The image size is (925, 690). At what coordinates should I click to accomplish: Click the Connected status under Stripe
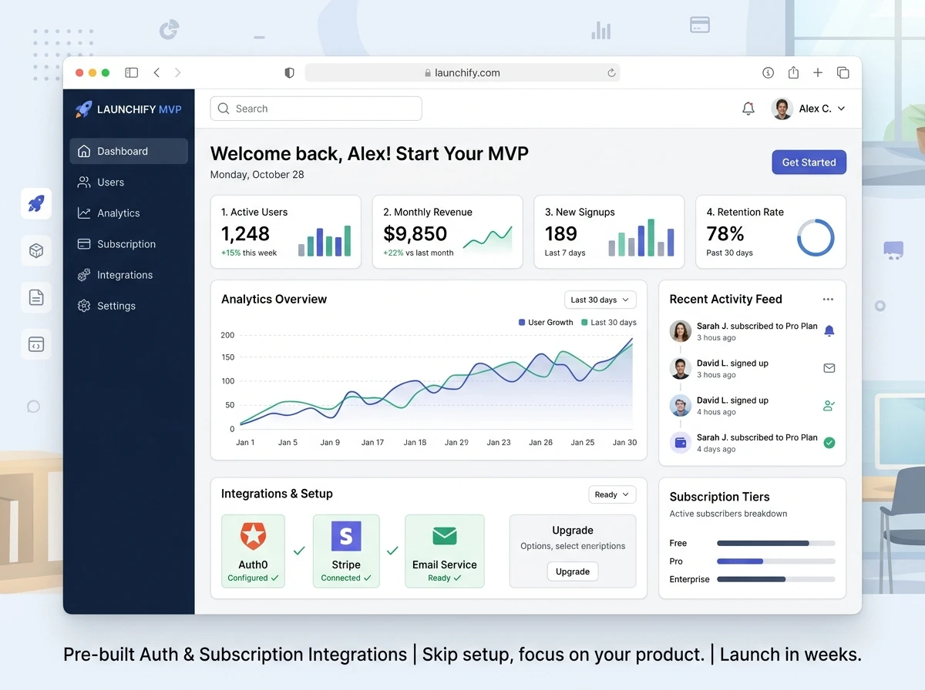(x=346, y=578)
